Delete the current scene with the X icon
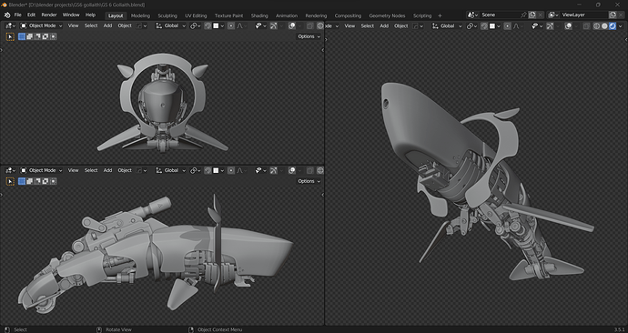The height and width of the screenshot is (333, 628). tap(541, 15)
